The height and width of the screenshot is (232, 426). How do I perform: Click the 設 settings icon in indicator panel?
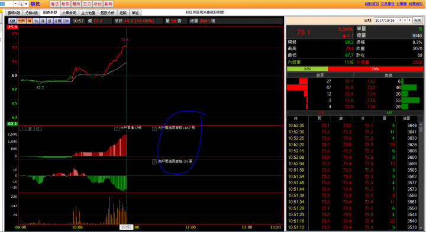click(x=30, y=129)
